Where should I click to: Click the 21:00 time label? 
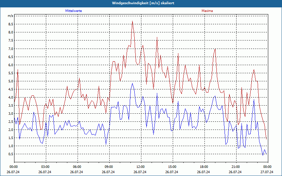235,167
